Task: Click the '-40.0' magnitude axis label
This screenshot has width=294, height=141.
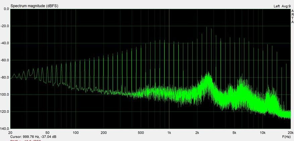Action: pos(5,43)
